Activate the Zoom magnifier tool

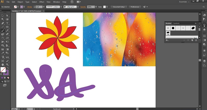(7, 64)
